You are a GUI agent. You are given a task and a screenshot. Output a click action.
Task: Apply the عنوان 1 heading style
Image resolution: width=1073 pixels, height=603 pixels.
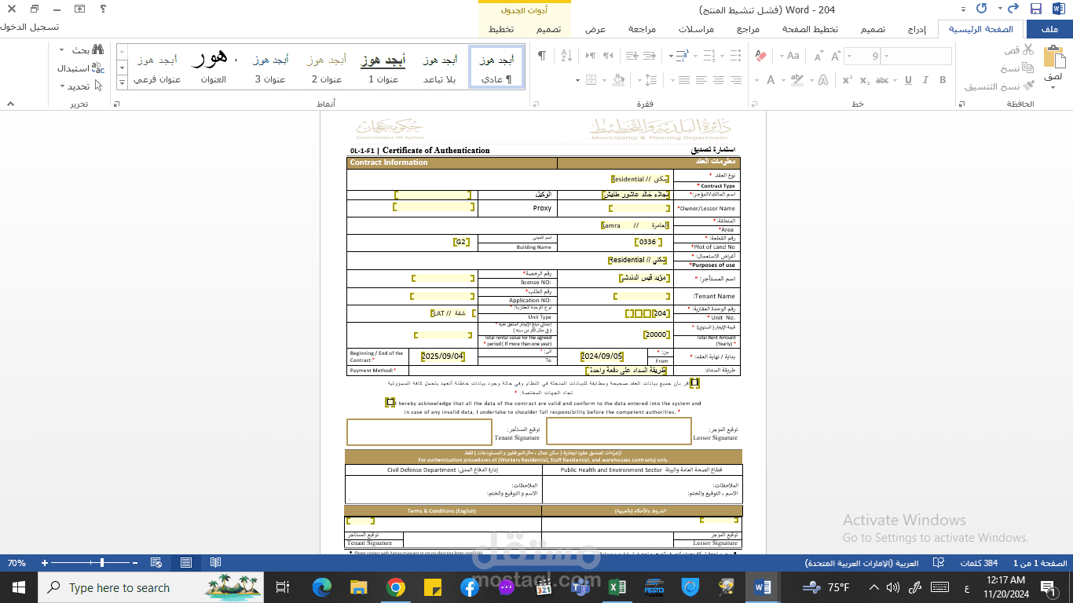[383, 67]
